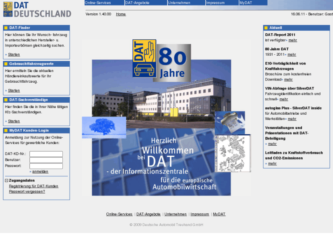This screenshot has width=333, height=249.
Task: Click the yellow square beside Aktuell
Action: [266, 28]
